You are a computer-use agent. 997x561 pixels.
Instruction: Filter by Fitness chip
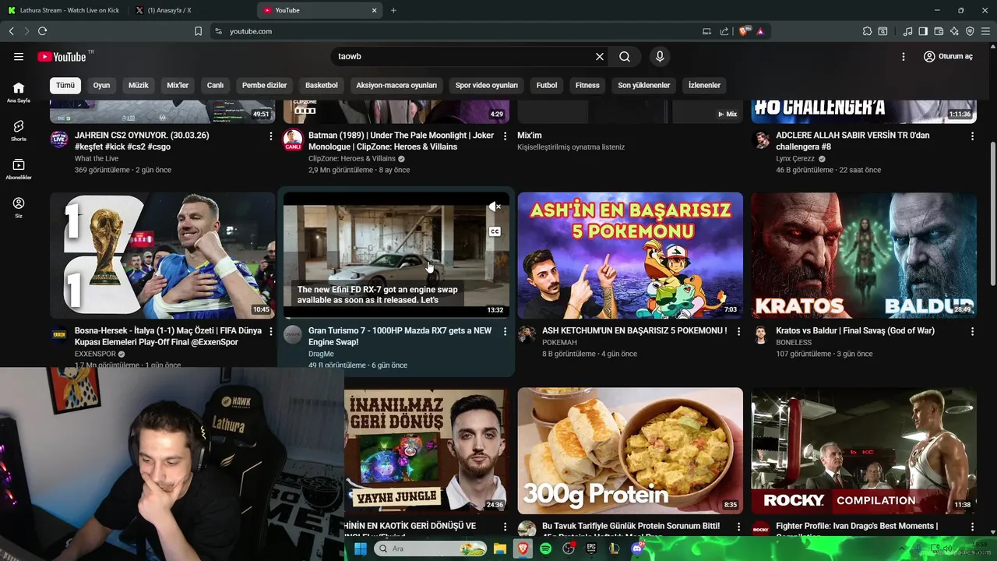point(587,85)
